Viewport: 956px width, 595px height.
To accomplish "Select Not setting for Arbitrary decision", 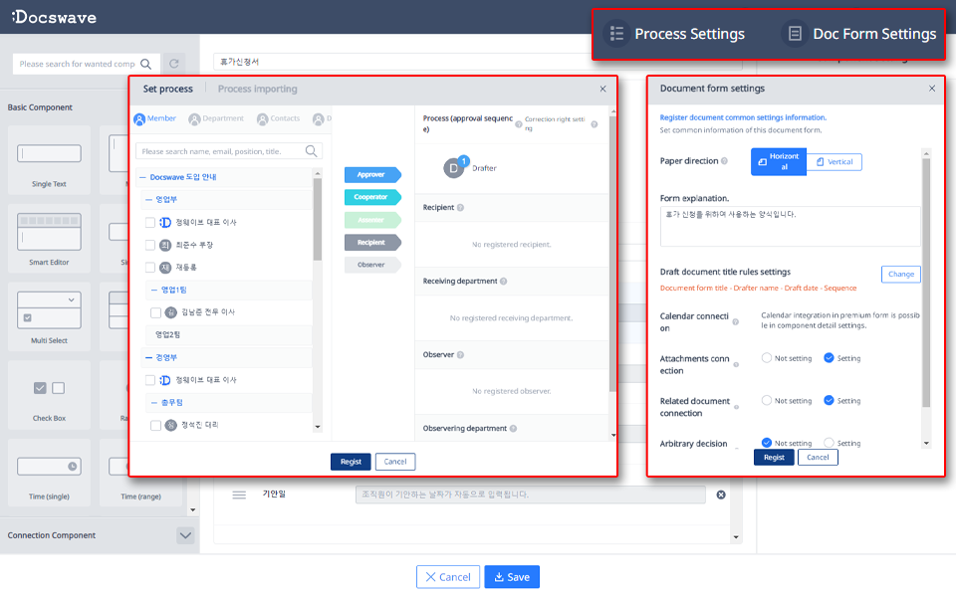I will pos(765,443).
